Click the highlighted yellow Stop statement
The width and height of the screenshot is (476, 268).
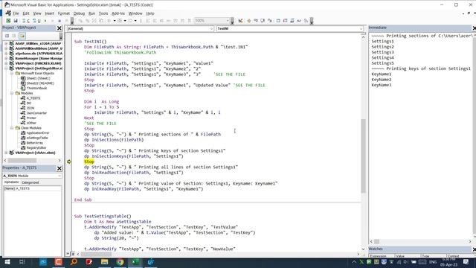coord(89,162)
